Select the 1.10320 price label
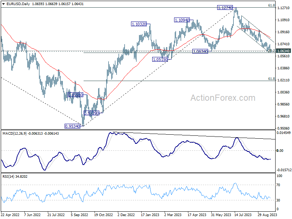The width and height of the screenshot is (292, 219). [x=139, y=24]
